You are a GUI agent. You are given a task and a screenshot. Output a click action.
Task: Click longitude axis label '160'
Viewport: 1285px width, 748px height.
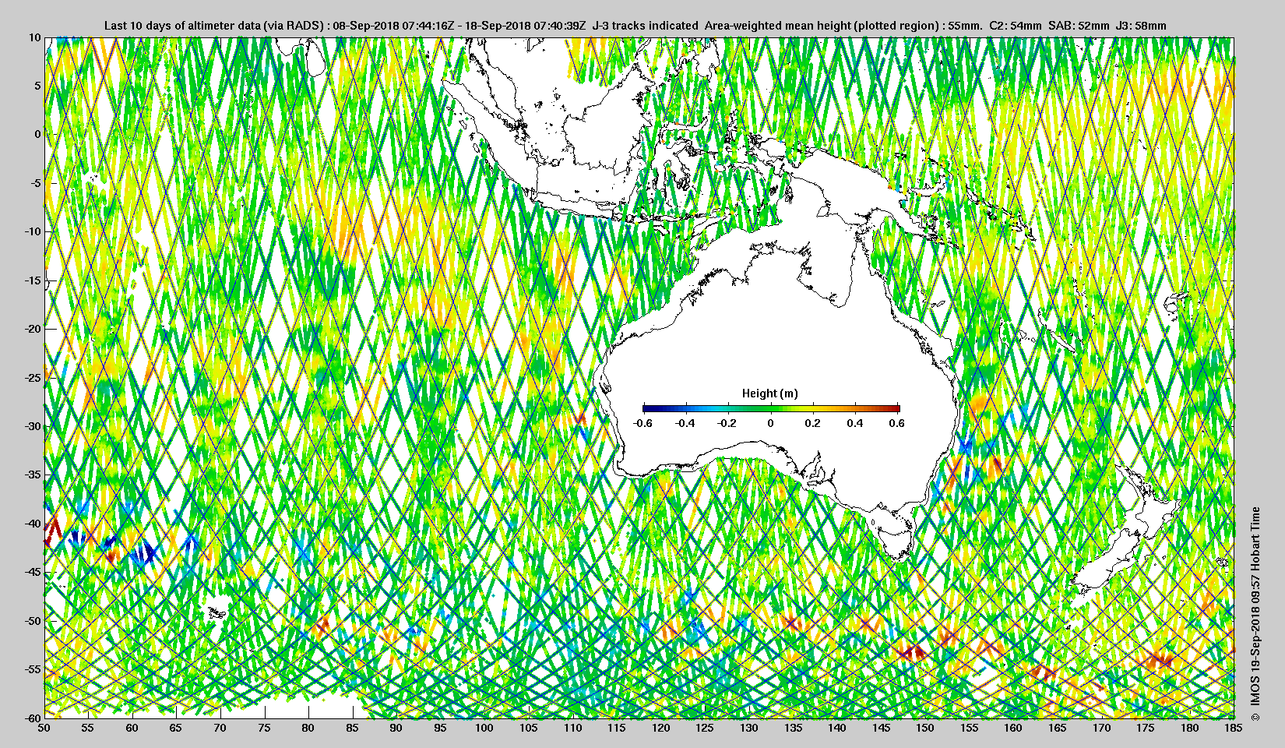[1013, 728]
